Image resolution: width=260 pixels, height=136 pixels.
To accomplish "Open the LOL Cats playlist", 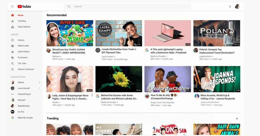I will (x=22, y=63).
